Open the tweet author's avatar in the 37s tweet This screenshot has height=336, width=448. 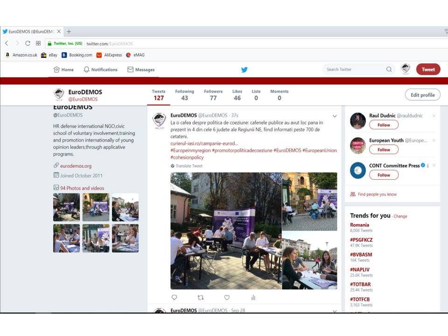click(159, 120)
